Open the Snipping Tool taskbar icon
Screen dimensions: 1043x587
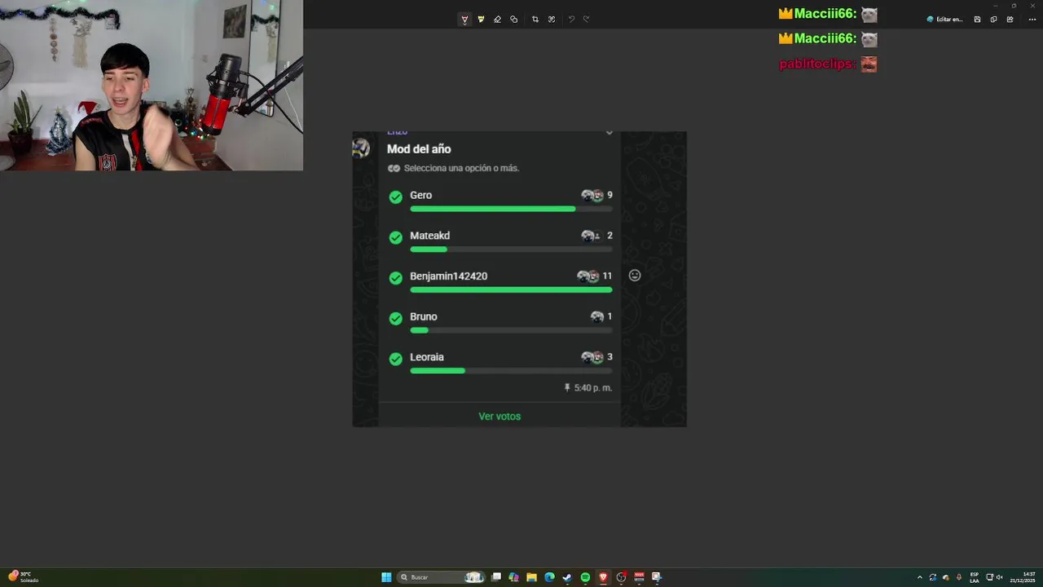click(x=657, y=577)
